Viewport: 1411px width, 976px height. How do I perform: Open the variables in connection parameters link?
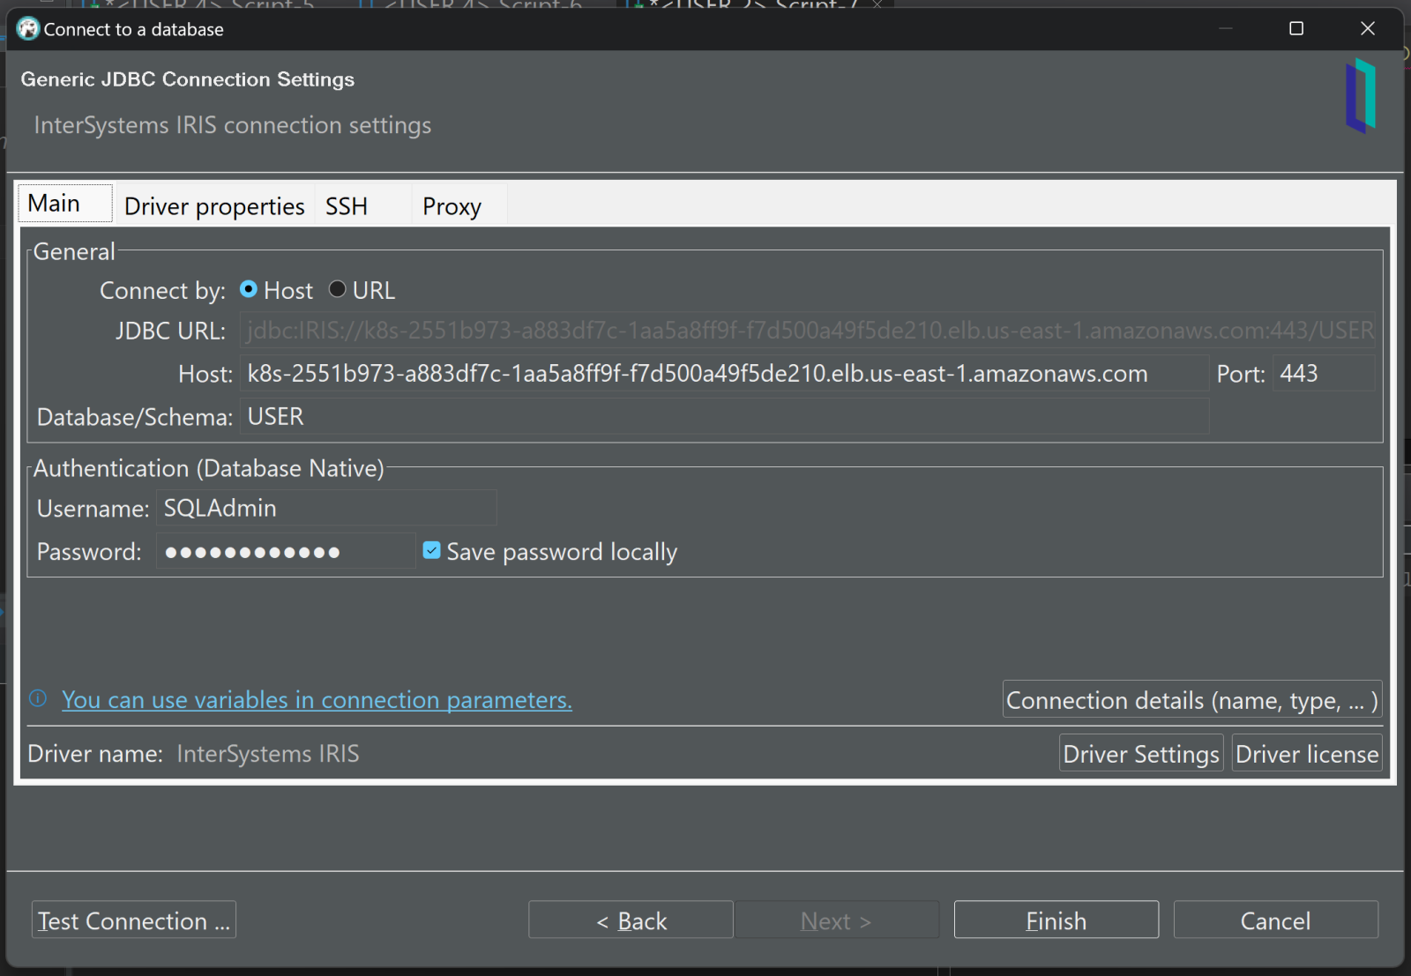click(x=317, y=700)
